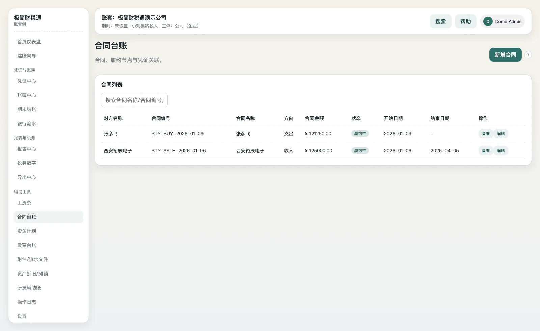540x331 pixels.
Task: Open 账簿中心
Action: click(27, 95)
